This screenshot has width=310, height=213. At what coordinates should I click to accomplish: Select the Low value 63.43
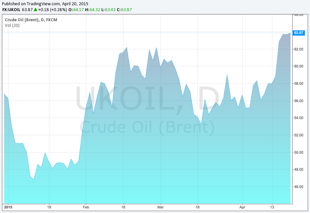pos(111,10)
